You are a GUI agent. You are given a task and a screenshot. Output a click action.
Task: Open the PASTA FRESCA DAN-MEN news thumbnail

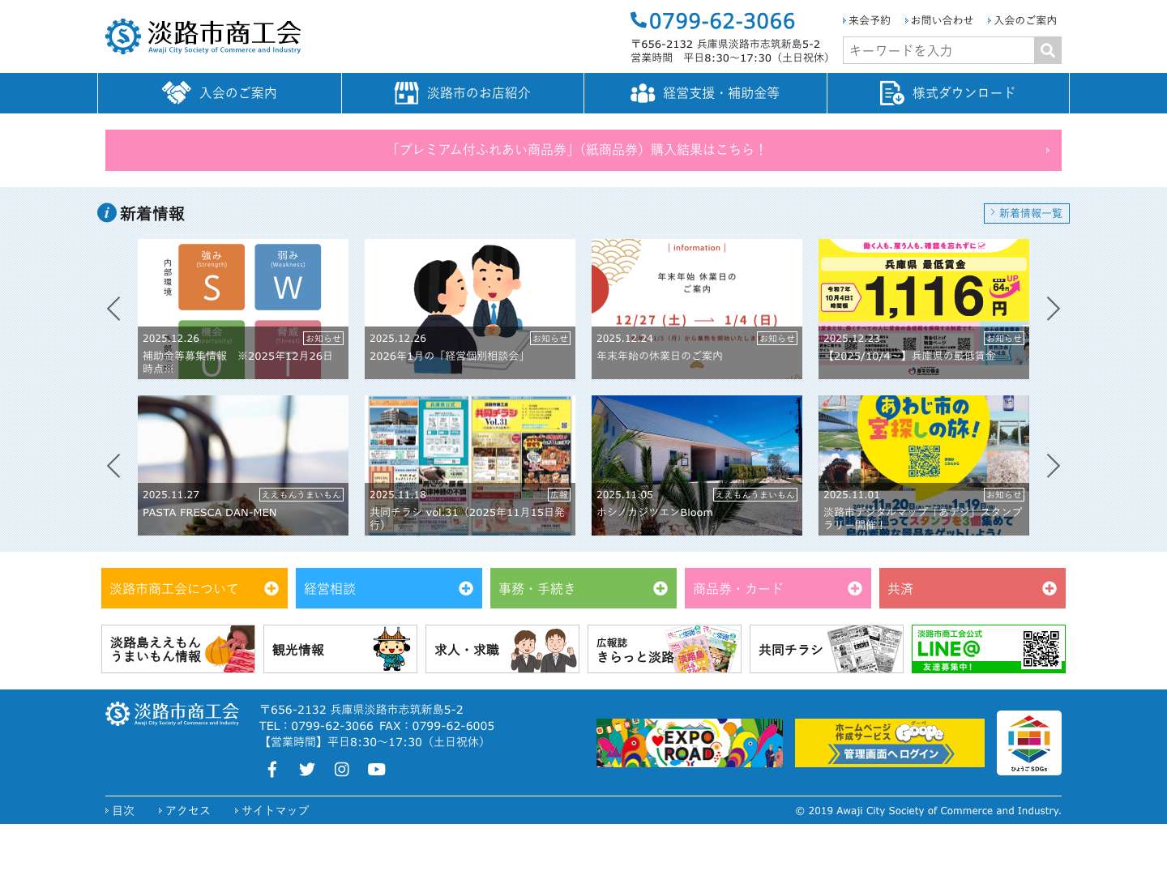(x=243, y=465)
